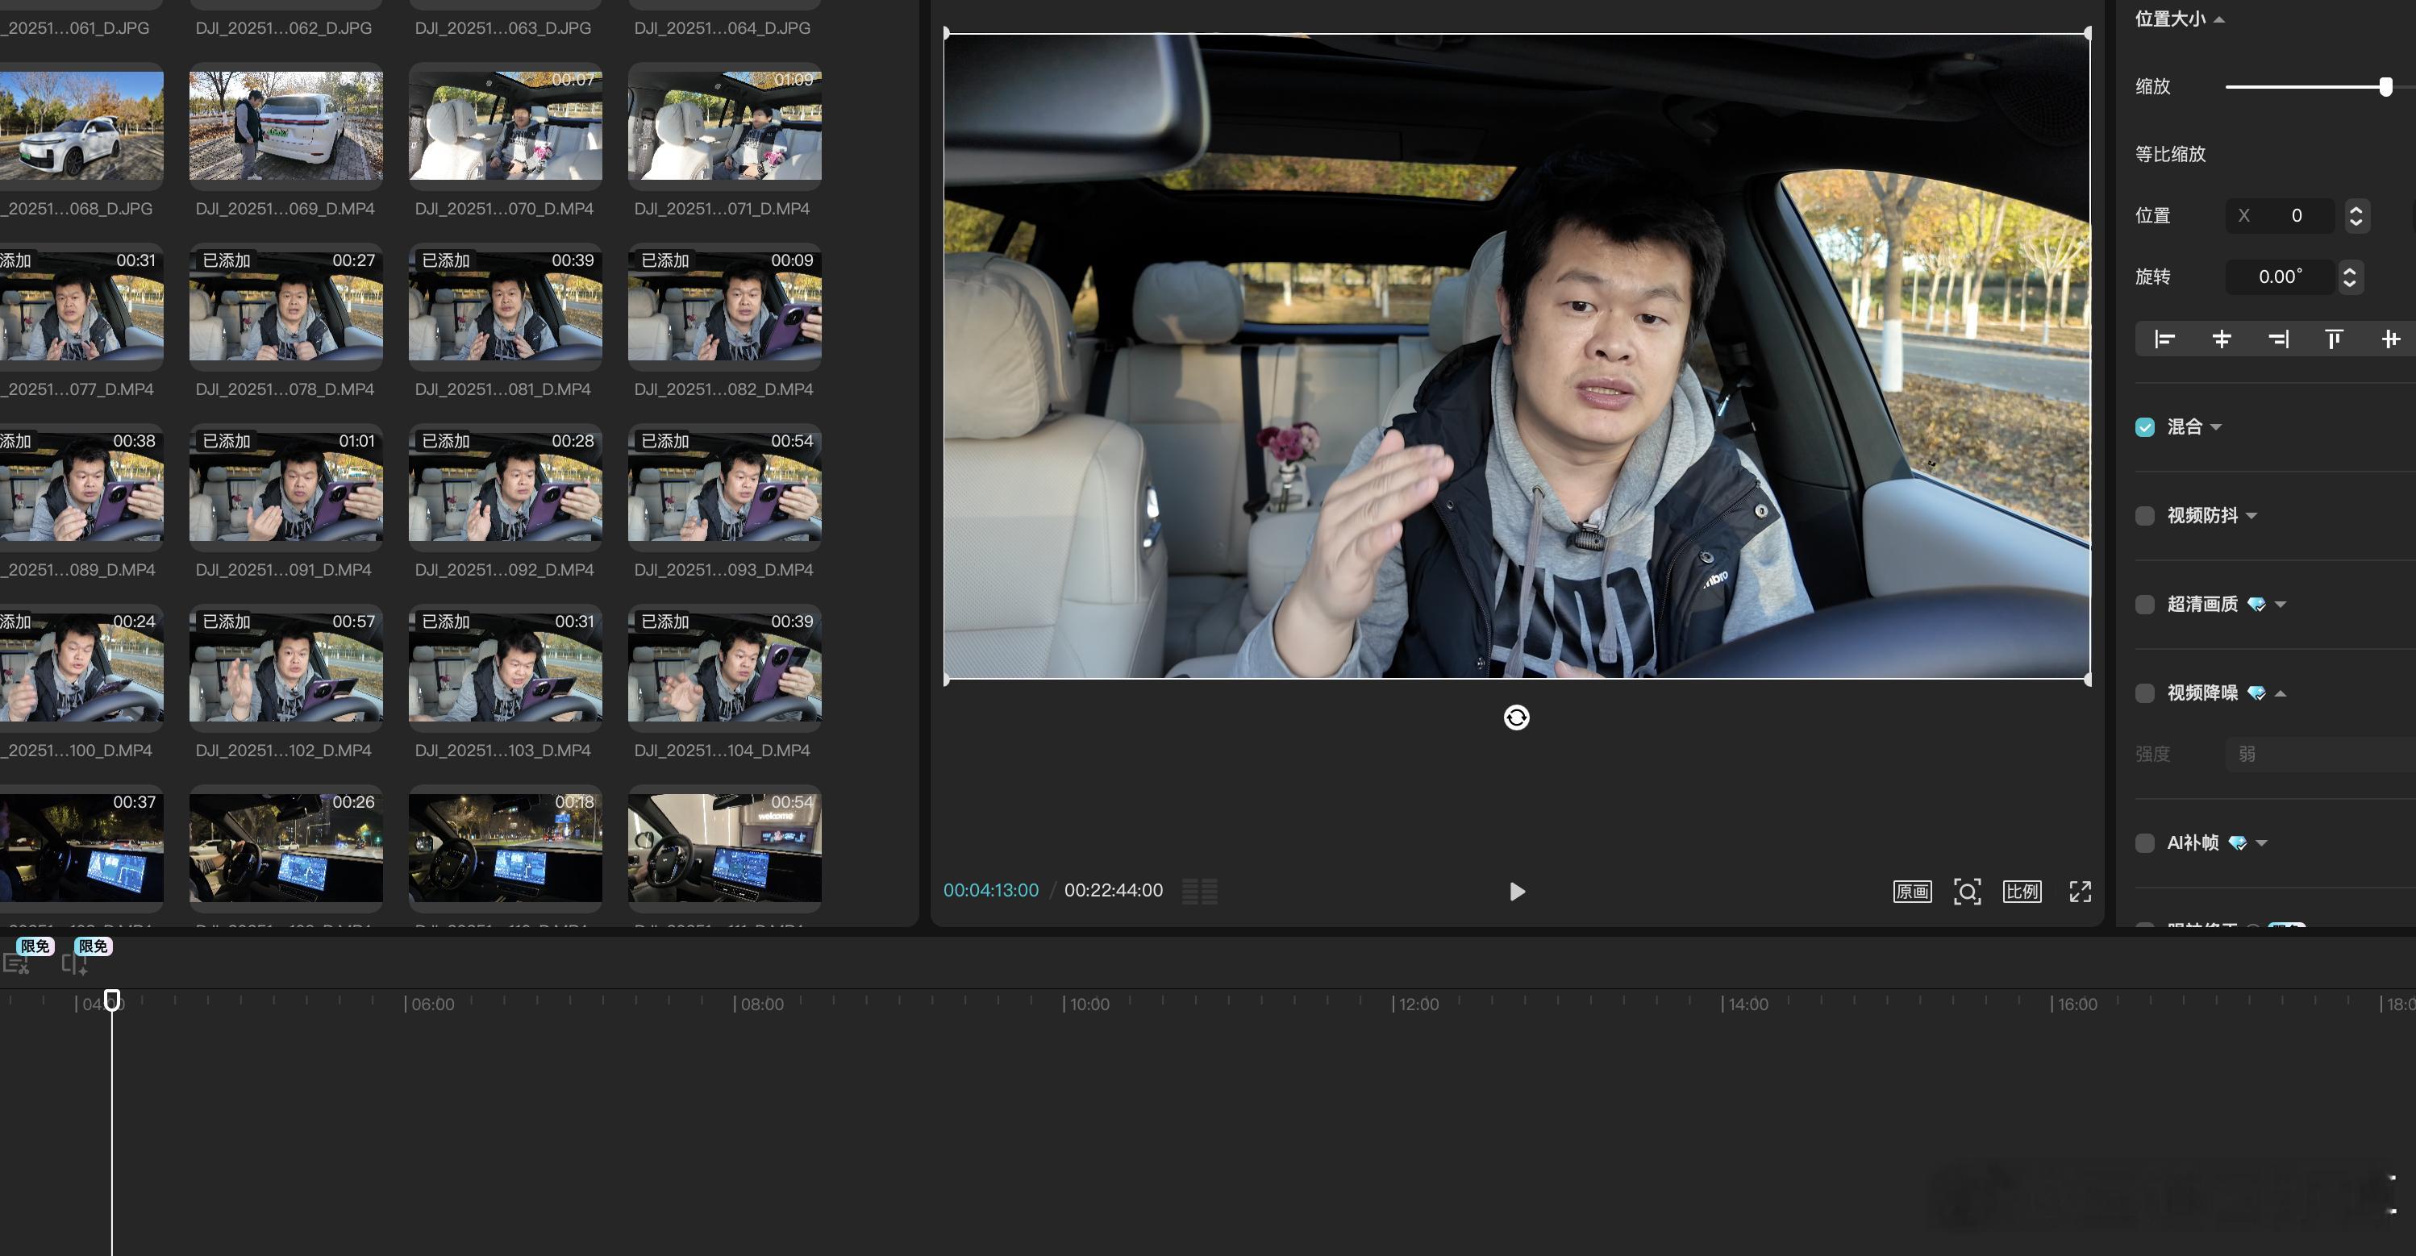The image size is (2416, 1256).
Task: Enable 视频防抖 stabilization checkbox
Action: [x=2145, y=515]
